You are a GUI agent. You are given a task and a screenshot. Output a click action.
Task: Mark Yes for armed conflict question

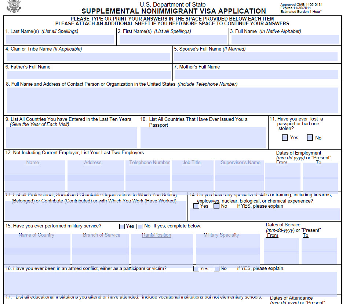[x=197, y=268]
